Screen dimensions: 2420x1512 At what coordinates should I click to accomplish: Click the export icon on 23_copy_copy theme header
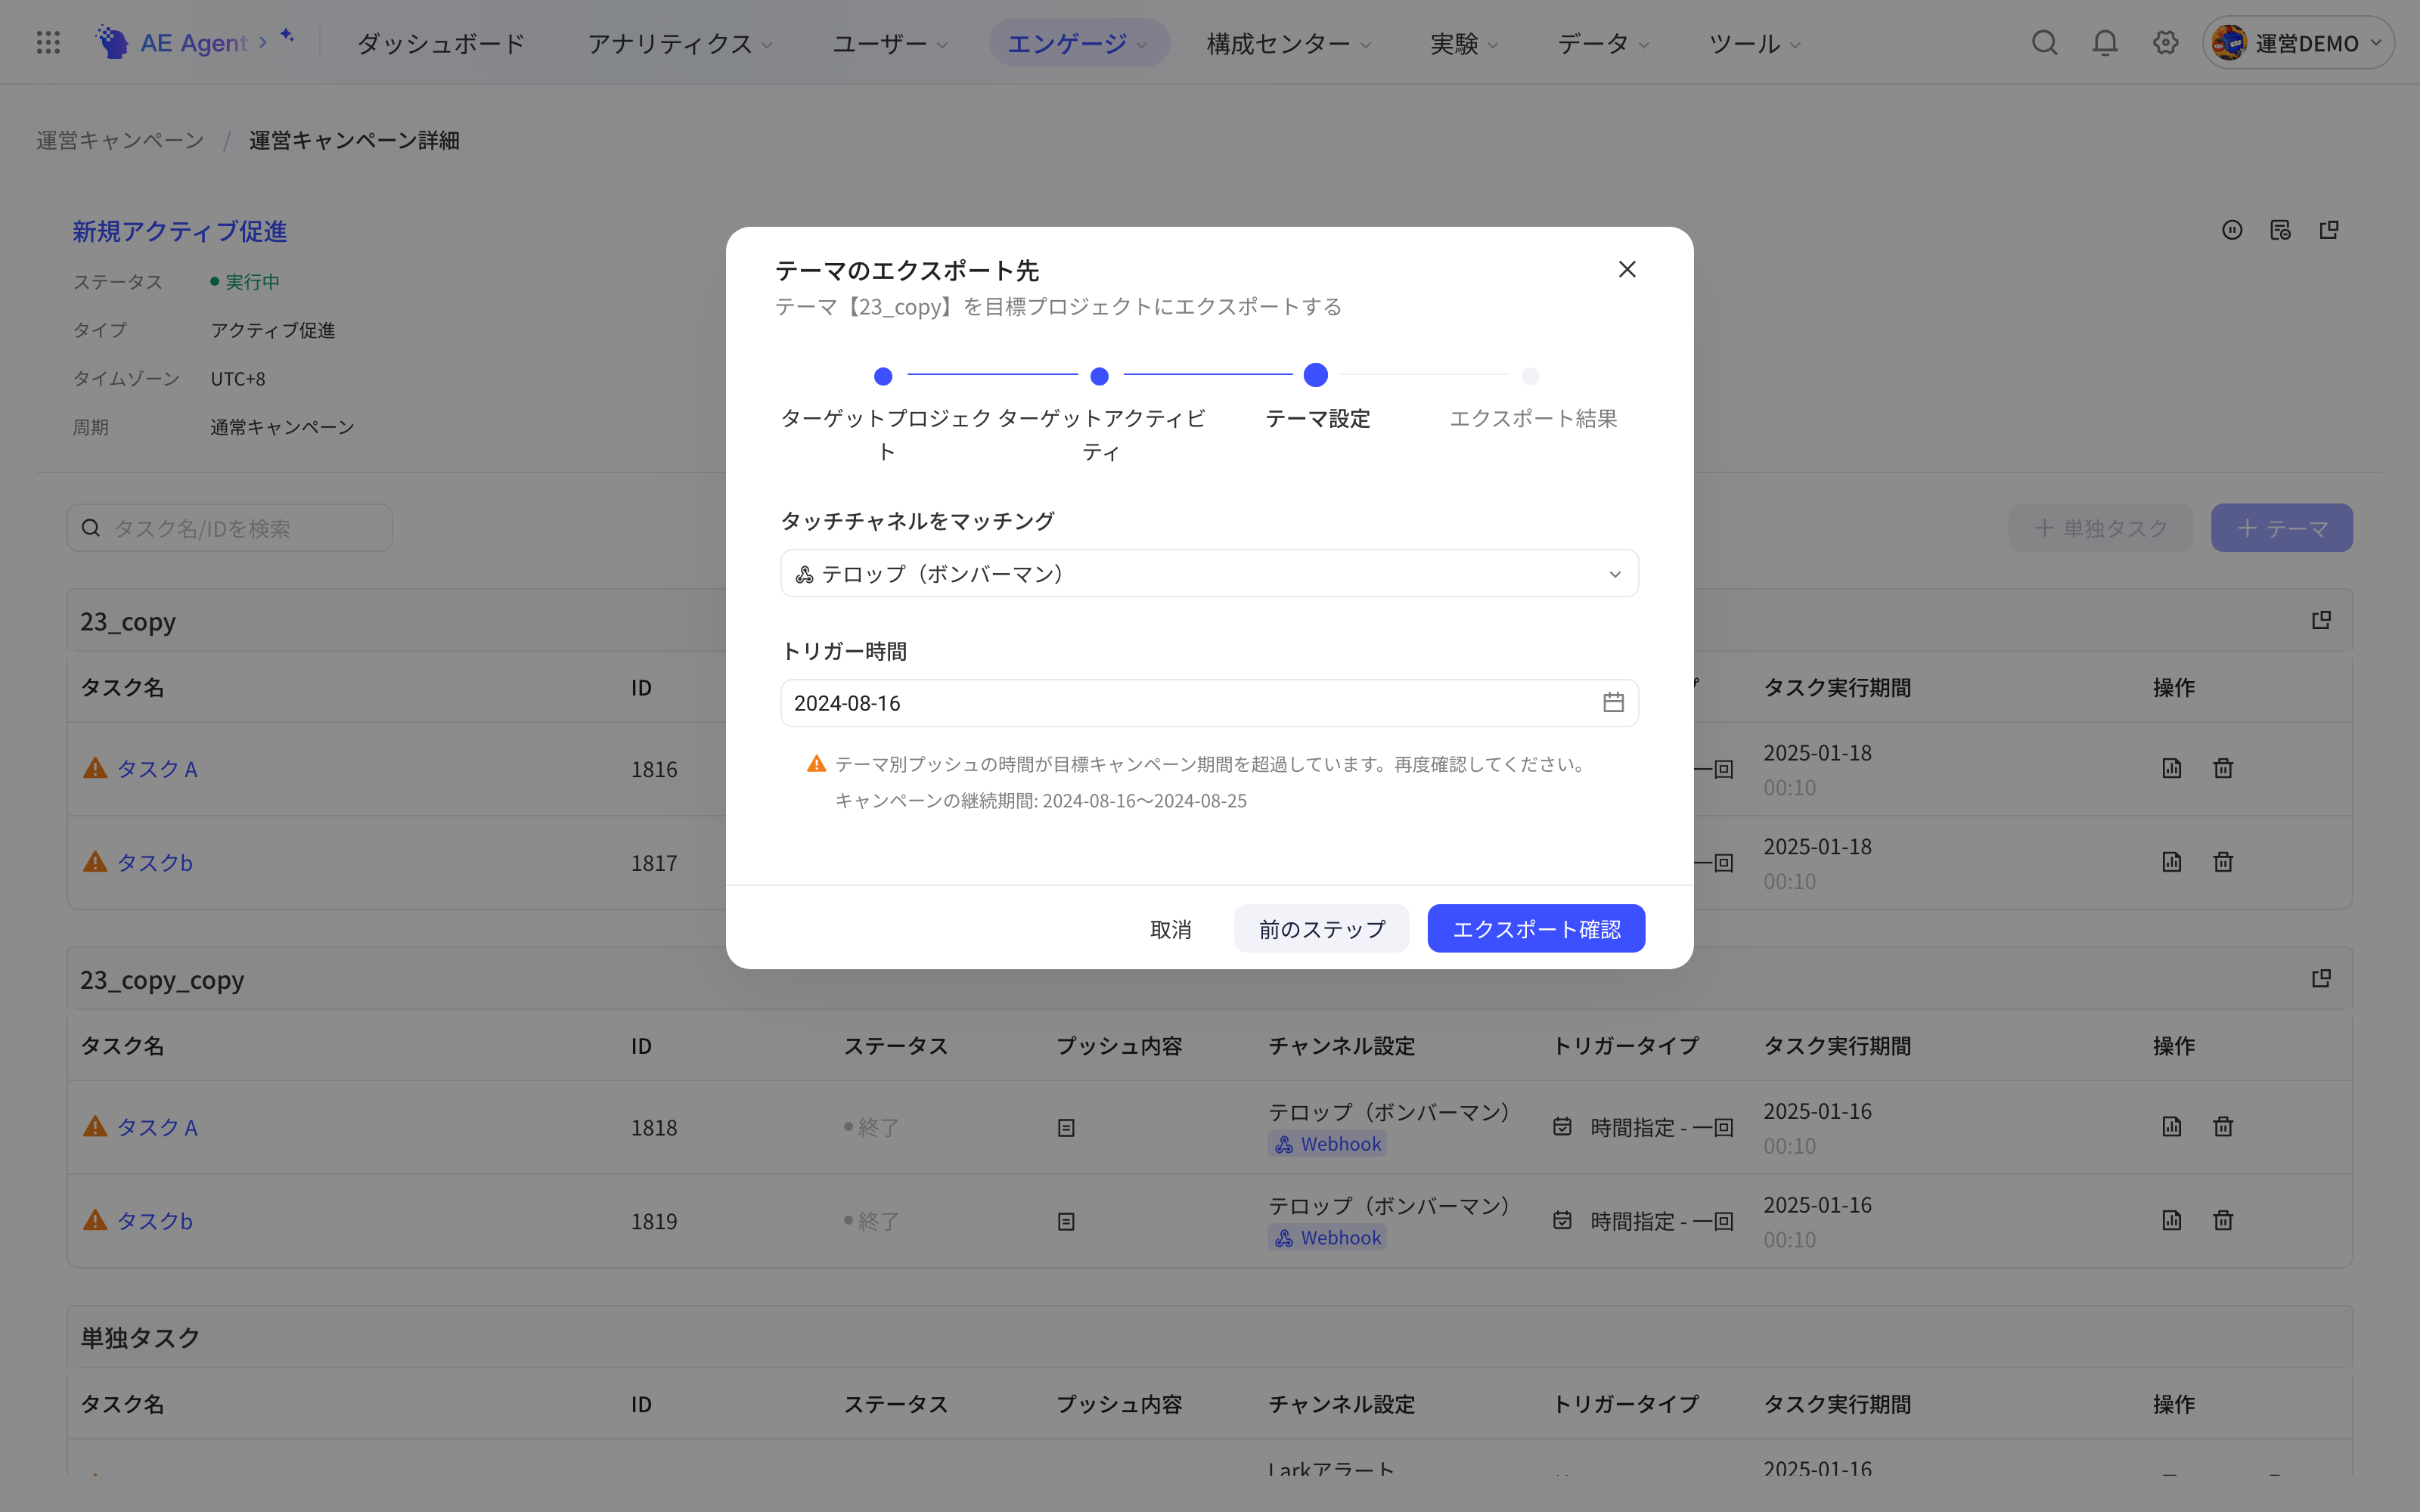pos(2321,978)
